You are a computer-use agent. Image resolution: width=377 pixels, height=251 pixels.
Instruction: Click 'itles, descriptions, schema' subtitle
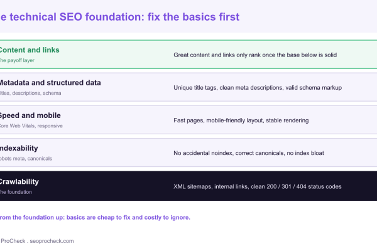(x=31, y=93)
